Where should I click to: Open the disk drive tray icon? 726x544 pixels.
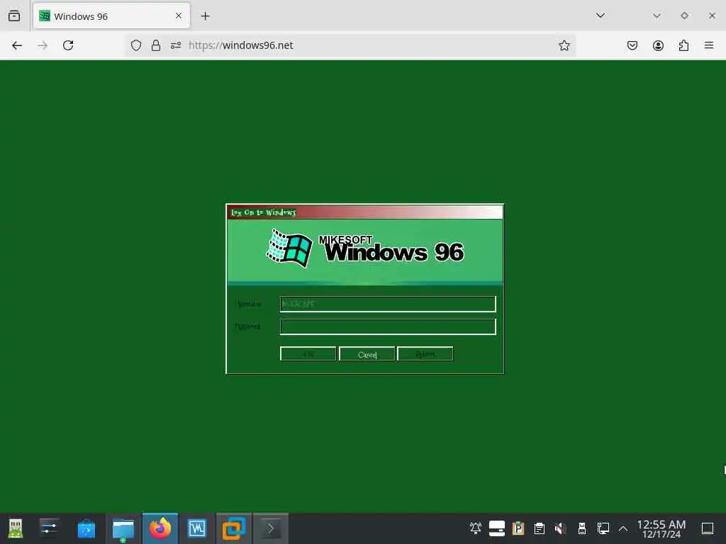pos(497,528)
